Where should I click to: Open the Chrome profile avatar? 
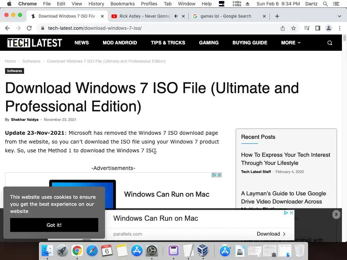pyautogui.click(x=329, y=28)
